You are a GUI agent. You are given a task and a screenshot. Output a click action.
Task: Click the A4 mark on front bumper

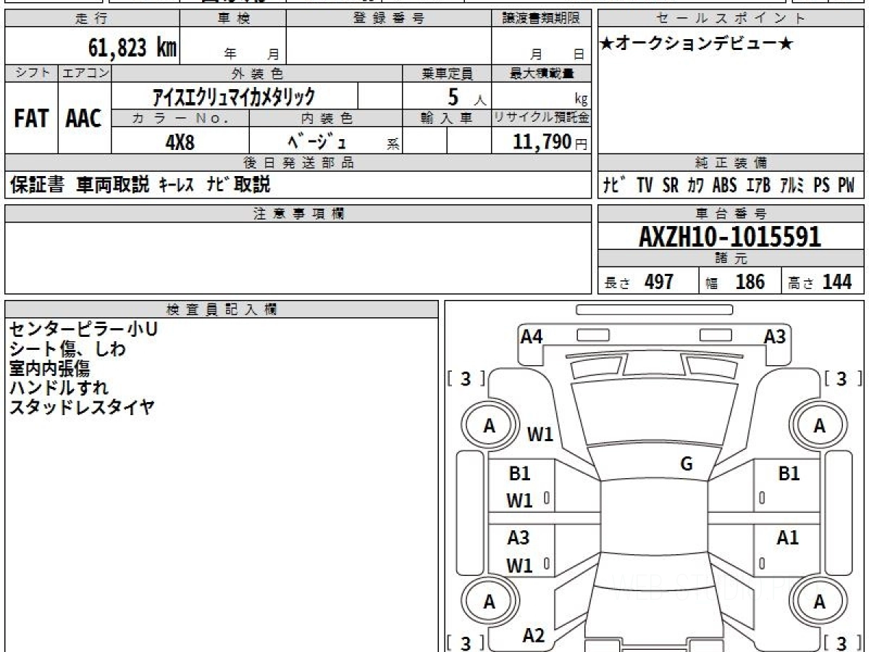pos(532,336)
